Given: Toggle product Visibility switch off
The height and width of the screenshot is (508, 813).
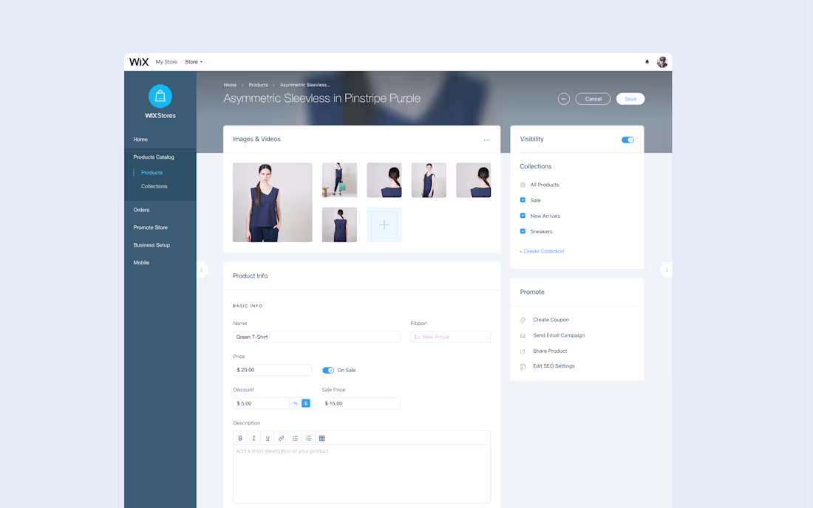Looking at the screenshot, I should click(x=627, y=140).
